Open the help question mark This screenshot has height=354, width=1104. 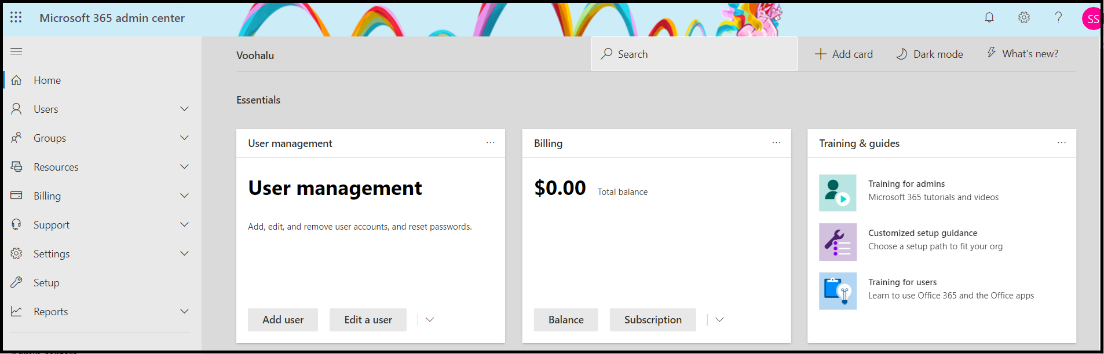pos(1058,17)
